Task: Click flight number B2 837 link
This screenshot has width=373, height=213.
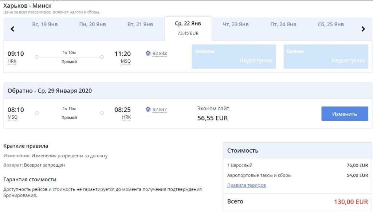Action: (160, 109)
